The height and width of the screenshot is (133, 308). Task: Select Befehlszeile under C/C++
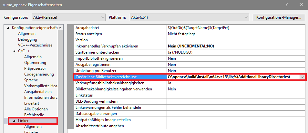pyautogui.click(x=34, y=115)
